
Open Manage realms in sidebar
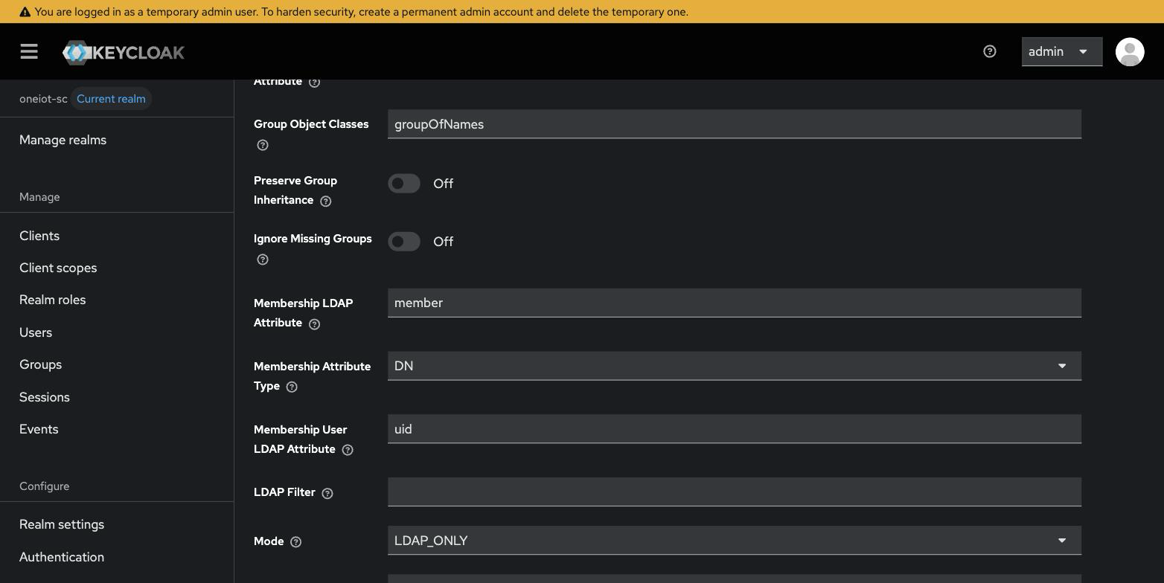click(63, 140)
